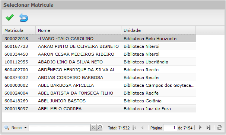Select the row with matrícula 100112955
Screen dimensions: 226x135
(x=99, y=62)
